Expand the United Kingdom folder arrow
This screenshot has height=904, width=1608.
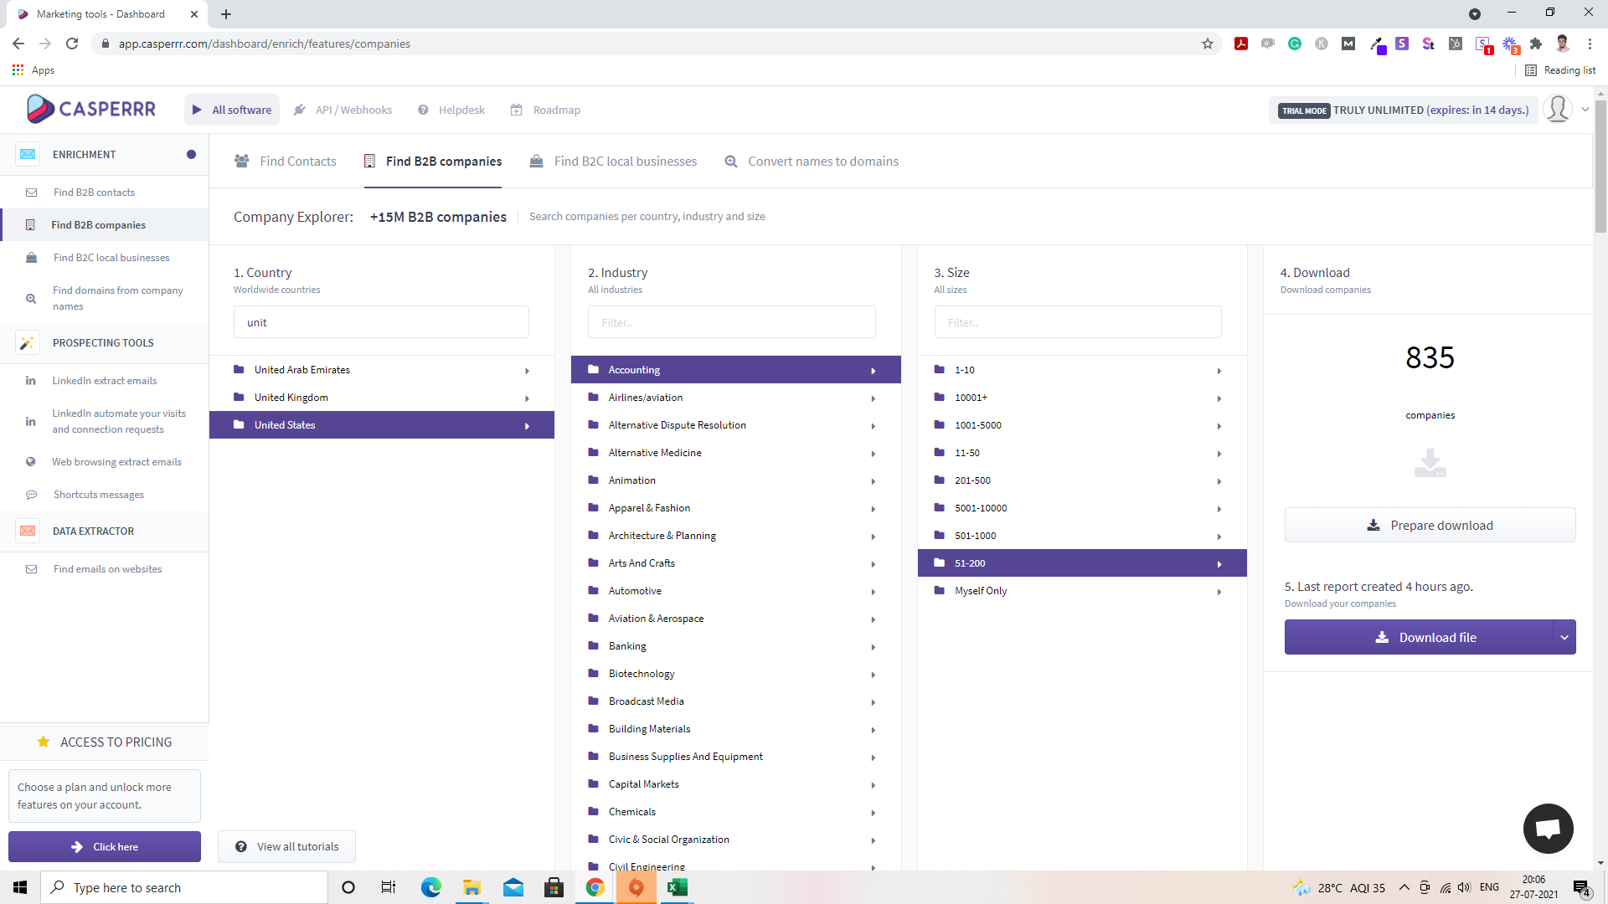(x=527, y=398)
